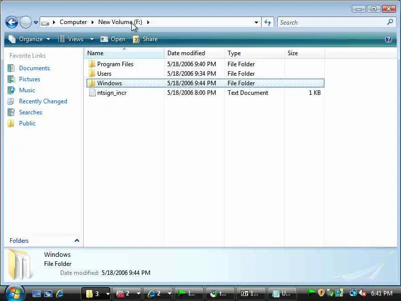Click the Views button
401x301 pixels.
click(x=71, y=39)
